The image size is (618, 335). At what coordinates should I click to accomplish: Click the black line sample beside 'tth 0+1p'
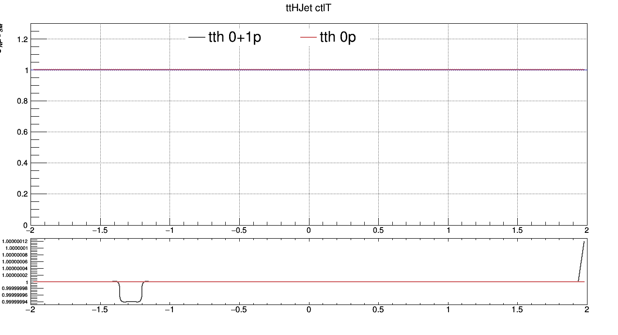coord(197,37)
